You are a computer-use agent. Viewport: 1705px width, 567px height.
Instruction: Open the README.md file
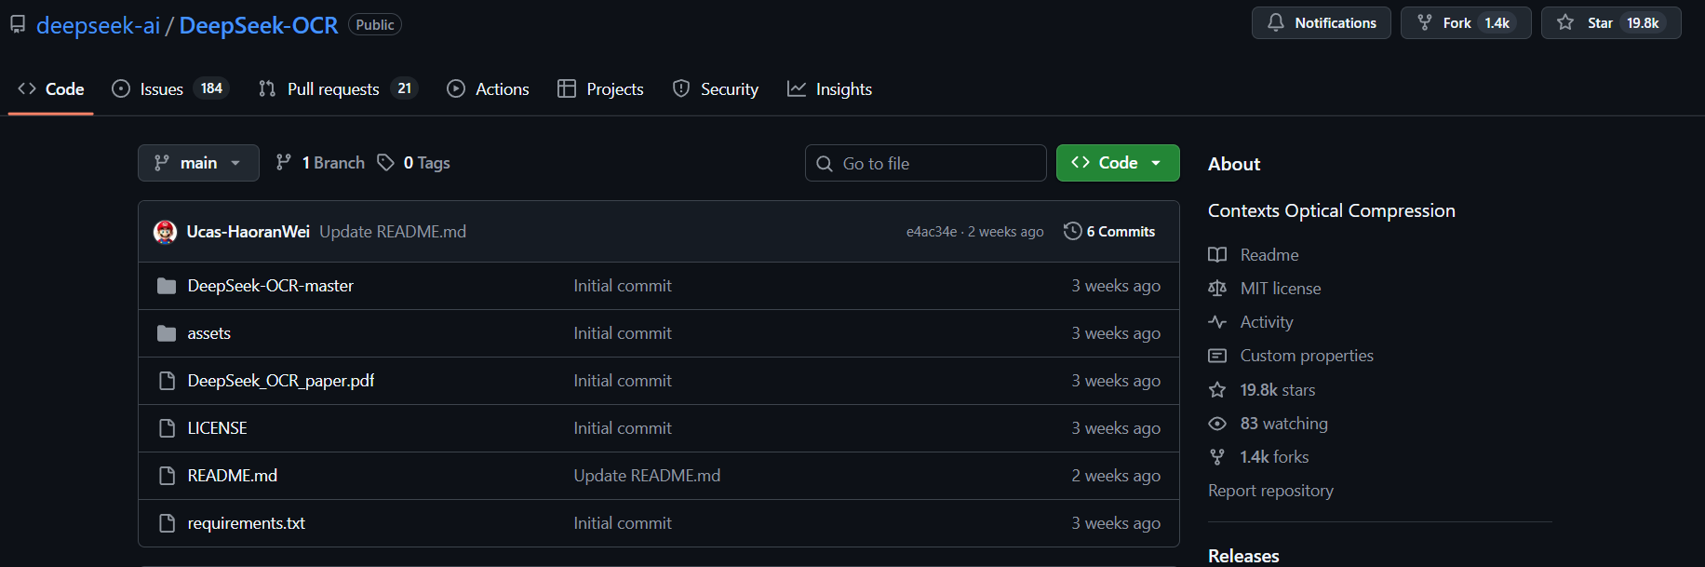point(233,476)
